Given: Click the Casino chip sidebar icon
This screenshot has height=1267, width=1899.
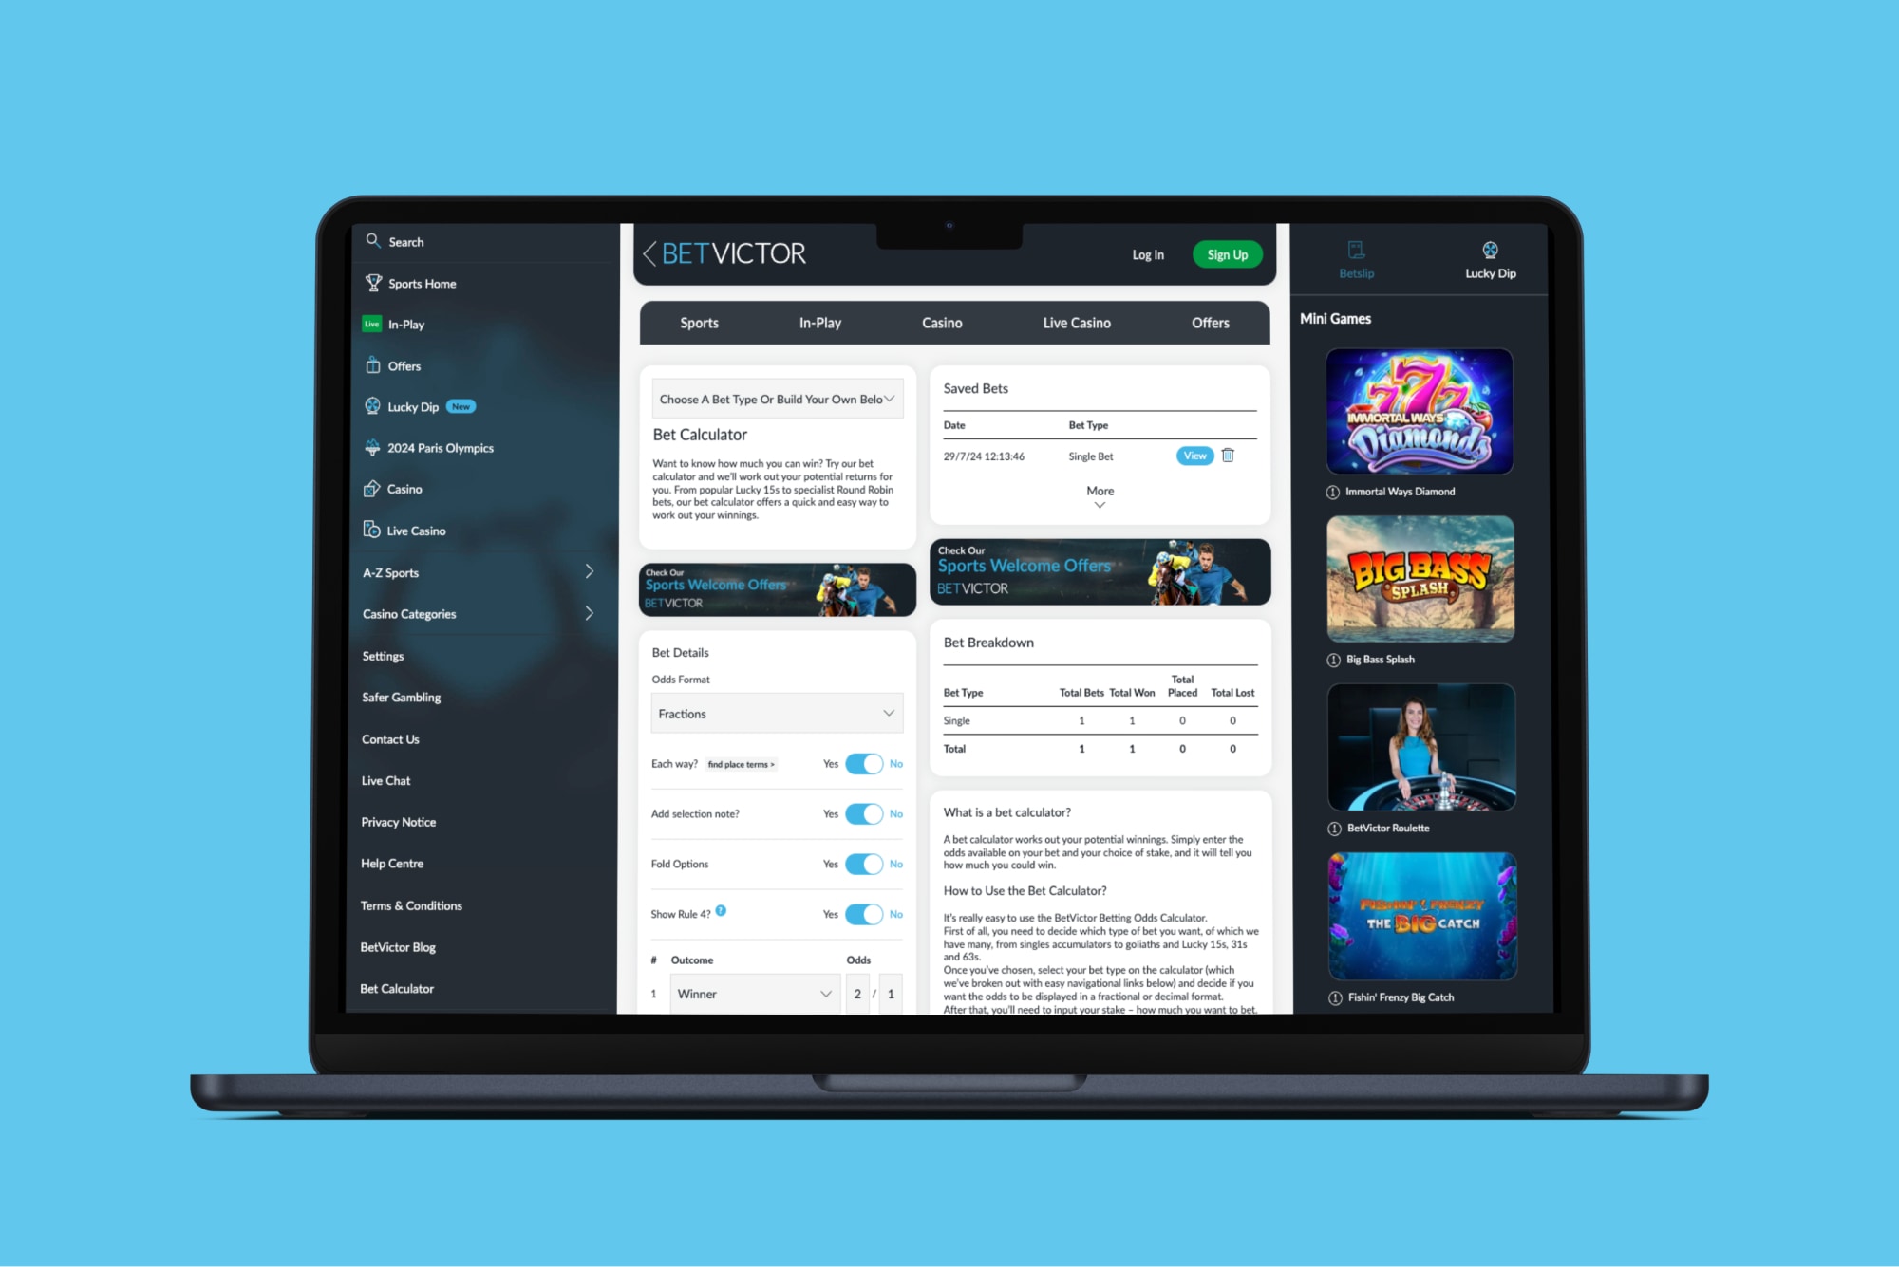Looking at the screenshot, I should [x=370, y=490].
